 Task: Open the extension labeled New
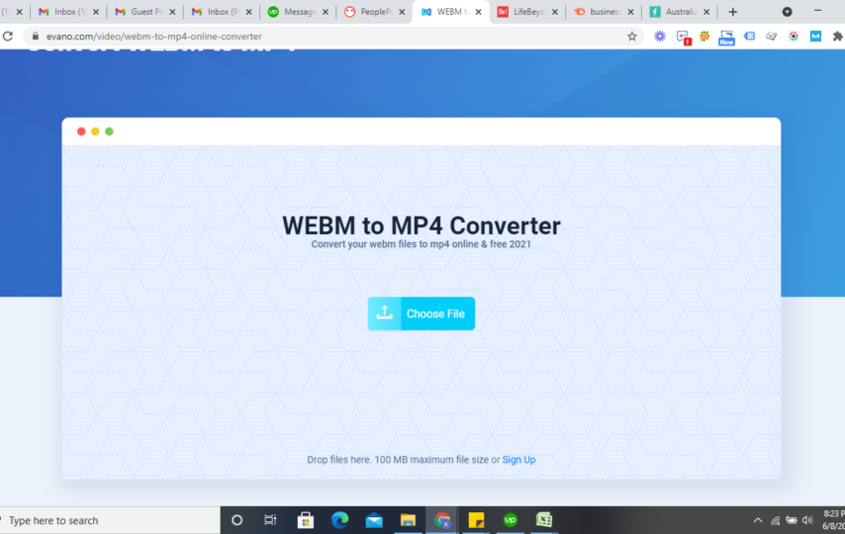tap(726, 38)
